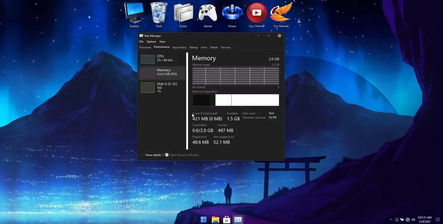
Task: Click the Task Manager taskbar icon
Action: pos(238,220)
